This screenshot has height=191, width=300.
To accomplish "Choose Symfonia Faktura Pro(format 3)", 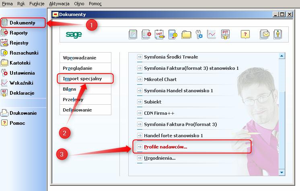I will click(x=181, y=124).
